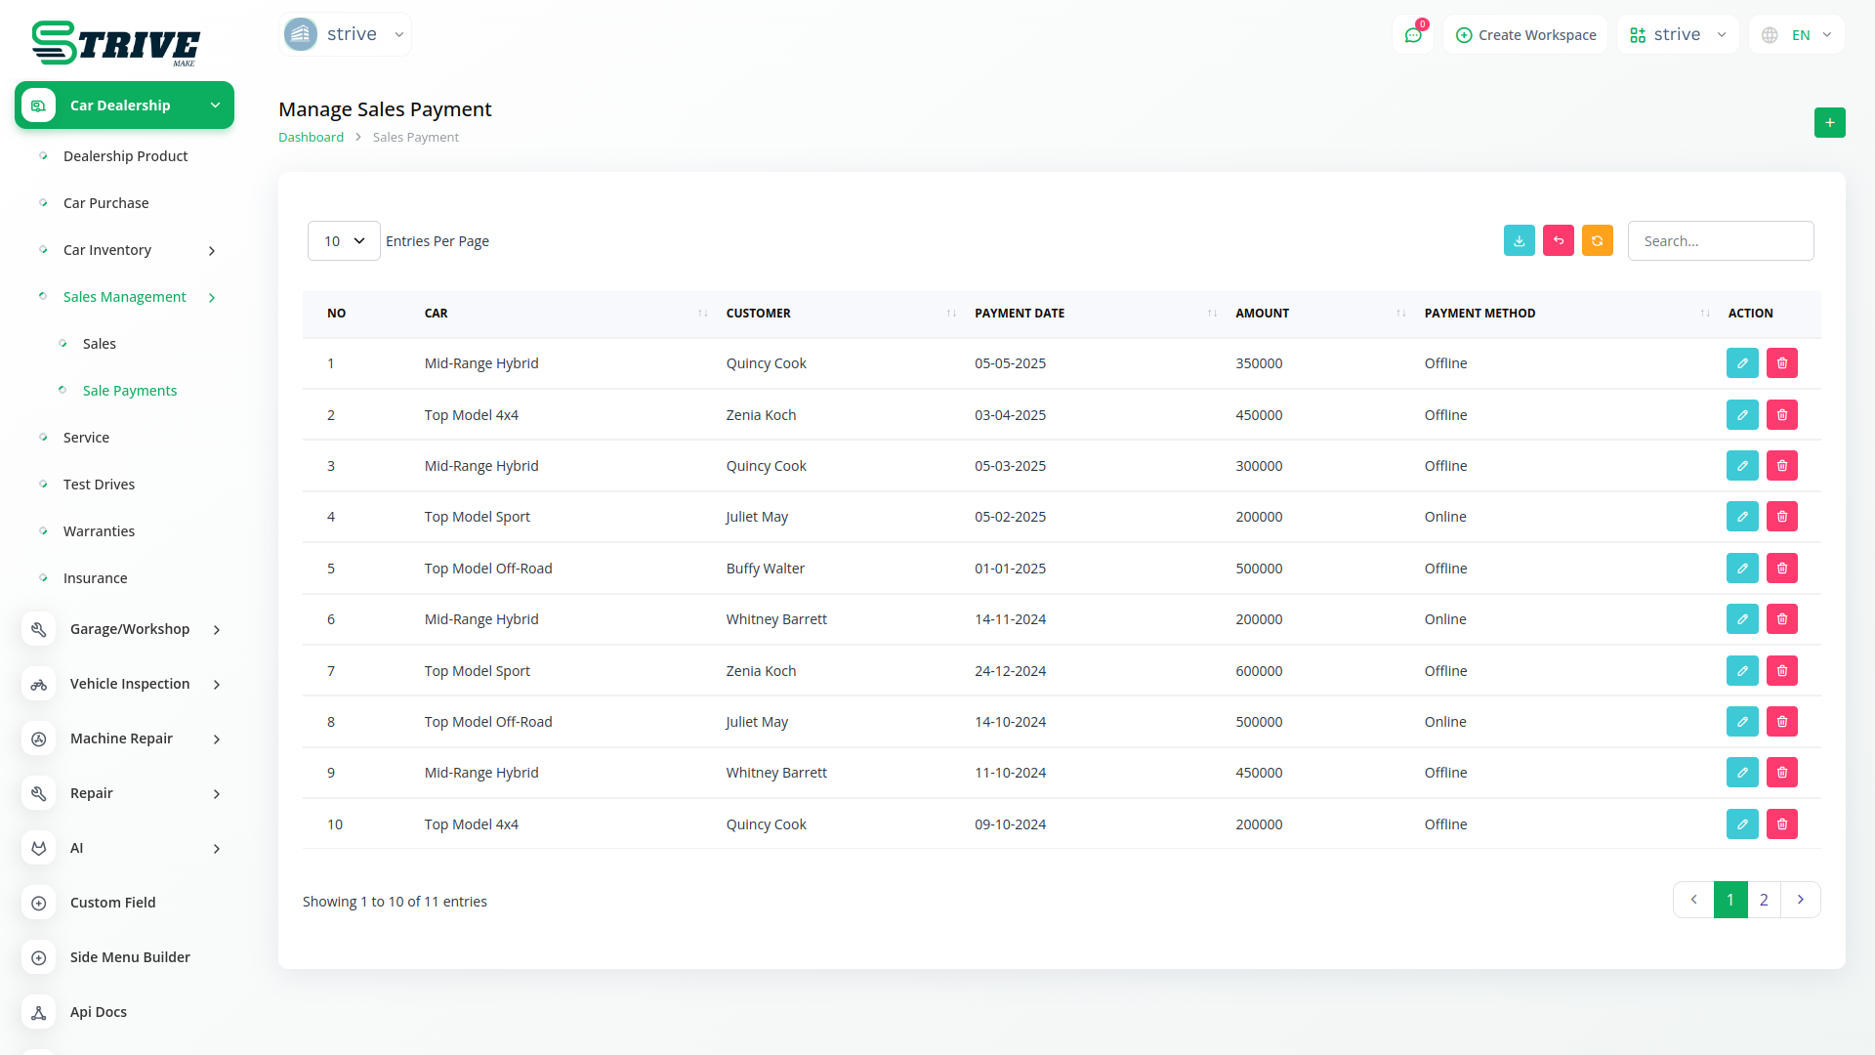
Task: Open the strive workspace switcher dropdown
Action: coord(1677,35)
